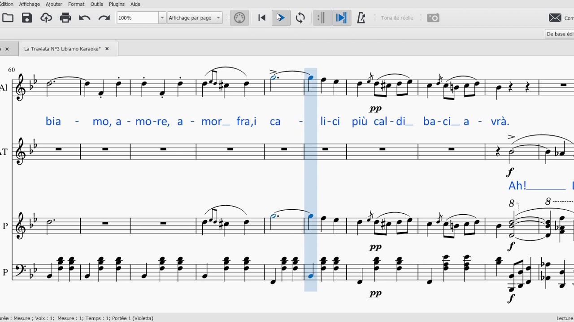Click the envelope feedback icon

click(555, 18)
